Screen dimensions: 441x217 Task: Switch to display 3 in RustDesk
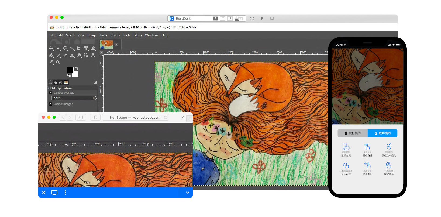(230, 19)
